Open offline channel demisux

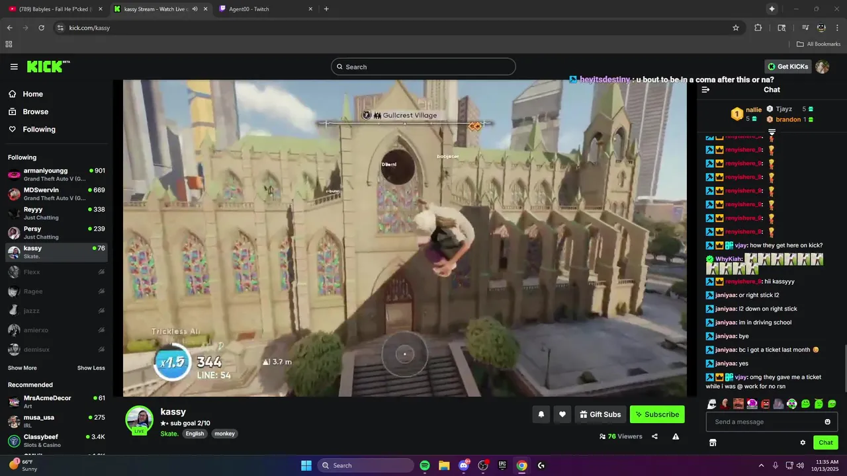pos(56,349)
